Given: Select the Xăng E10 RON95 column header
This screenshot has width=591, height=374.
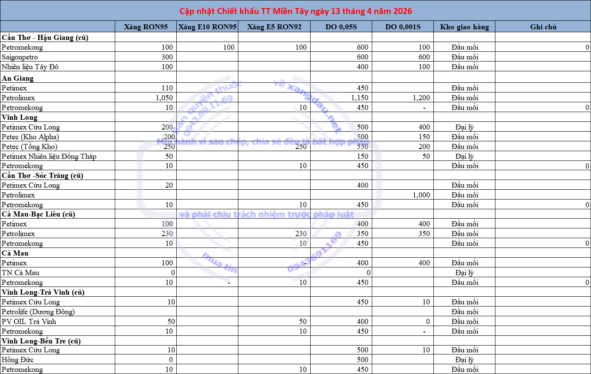Looking at the screenshot, I should pos(207,27).
